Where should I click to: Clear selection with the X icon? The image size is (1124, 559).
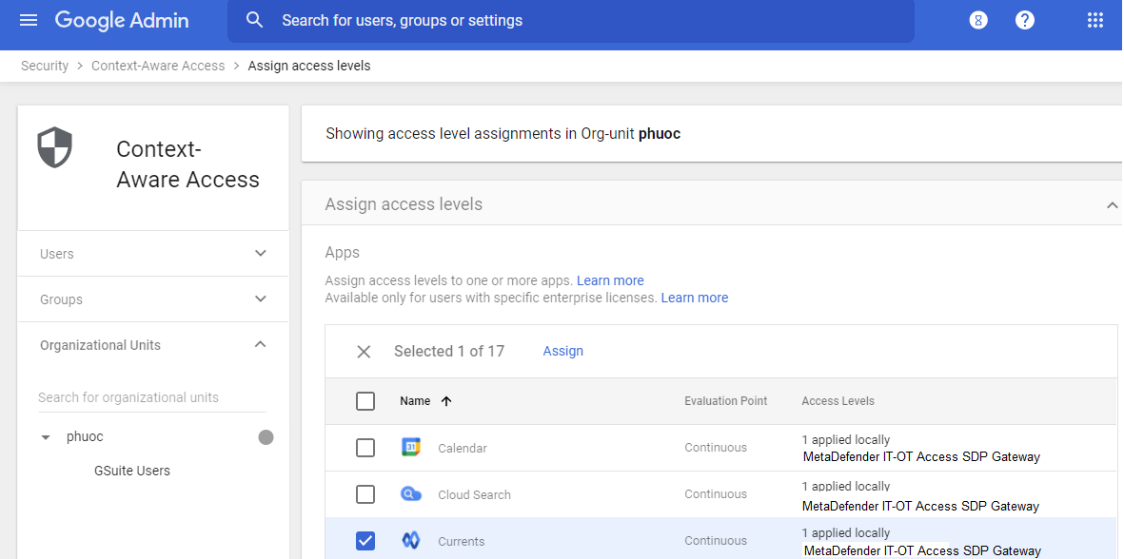pos(364,352)
